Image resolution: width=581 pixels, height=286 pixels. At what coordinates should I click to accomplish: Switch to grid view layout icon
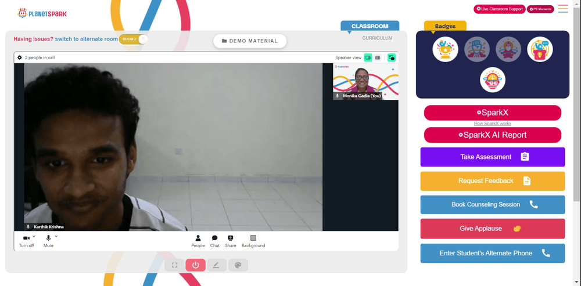coord(378,57)
